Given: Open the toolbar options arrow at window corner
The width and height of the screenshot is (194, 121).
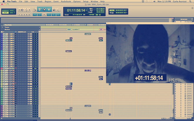Looking at the screenshot, I should tap(193, 8).
